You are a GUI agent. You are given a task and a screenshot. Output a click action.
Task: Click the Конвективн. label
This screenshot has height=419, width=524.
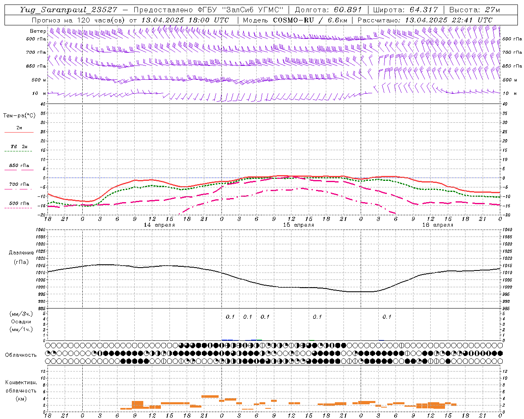pyautogui.click(x=21, y=383)
